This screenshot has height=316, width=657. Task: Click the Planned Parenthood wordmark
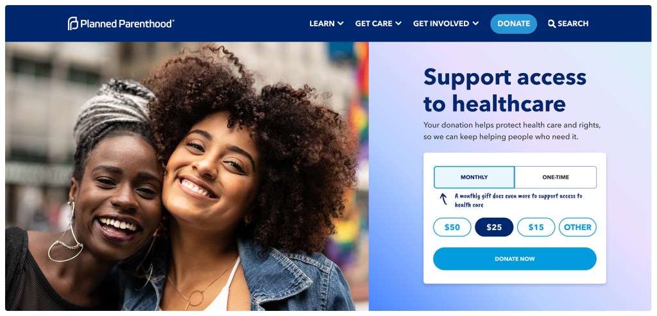(127, 24)
